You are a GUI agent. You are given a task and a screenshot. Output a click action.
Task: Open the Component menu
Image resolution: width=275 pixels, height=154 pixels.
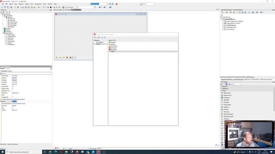[x=38, y=4]
